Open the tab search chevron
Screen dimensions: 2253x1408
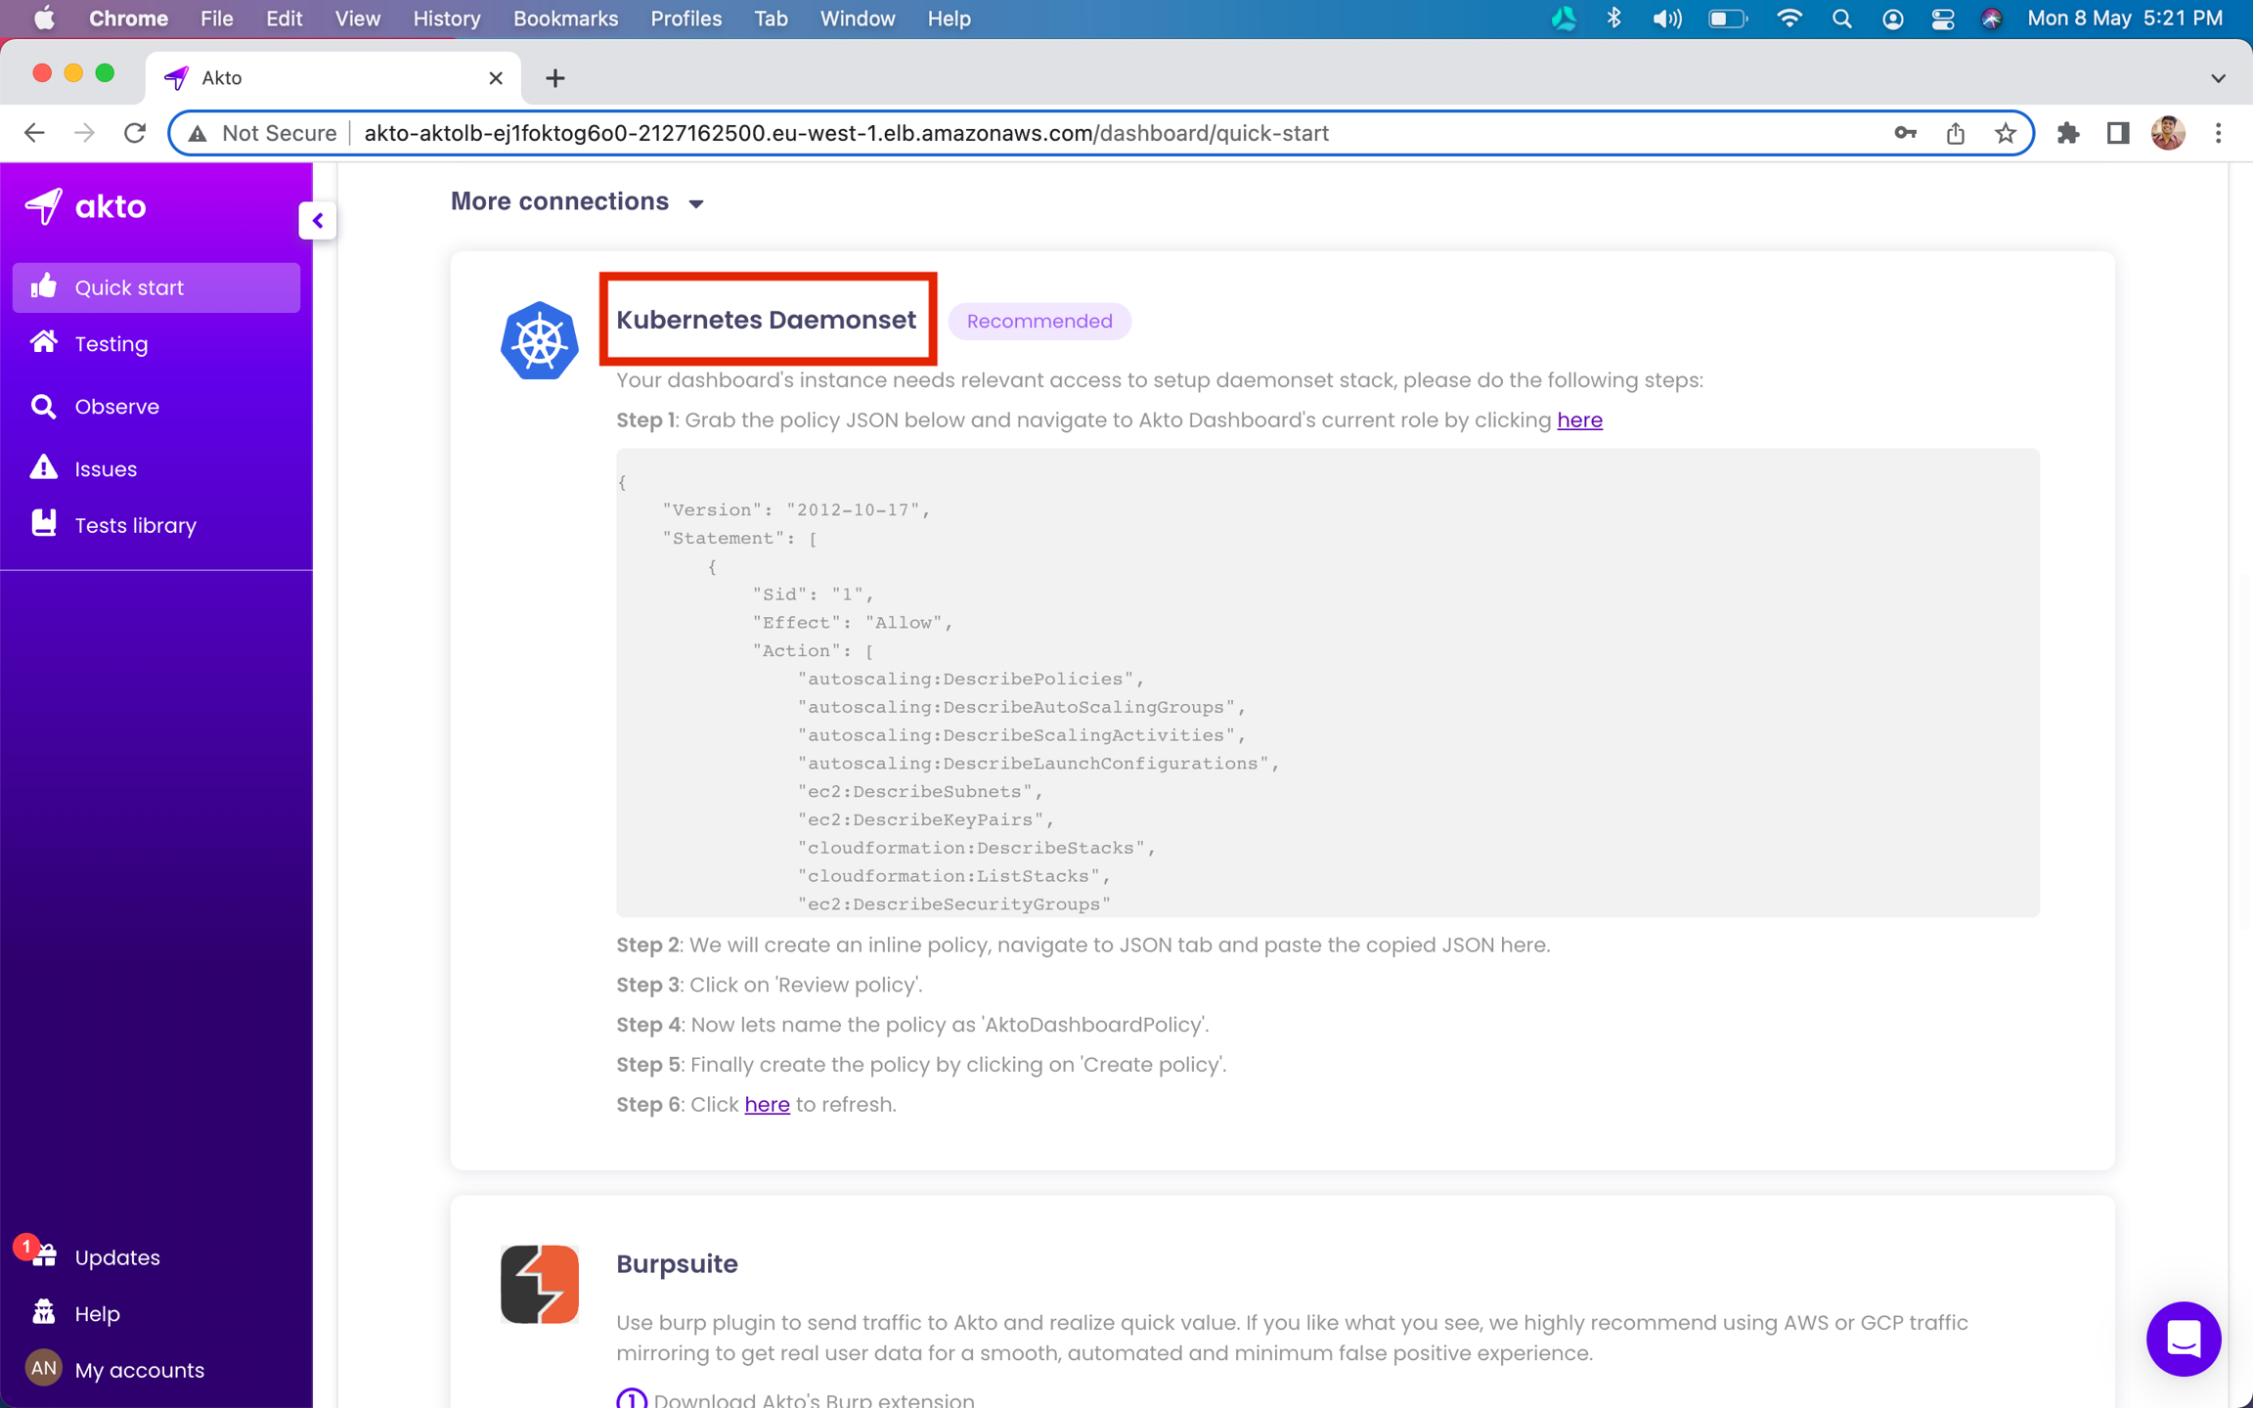point(2218,78)
